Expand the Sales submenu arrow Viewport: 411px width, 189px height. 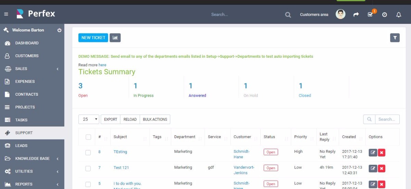click(58, 69)
